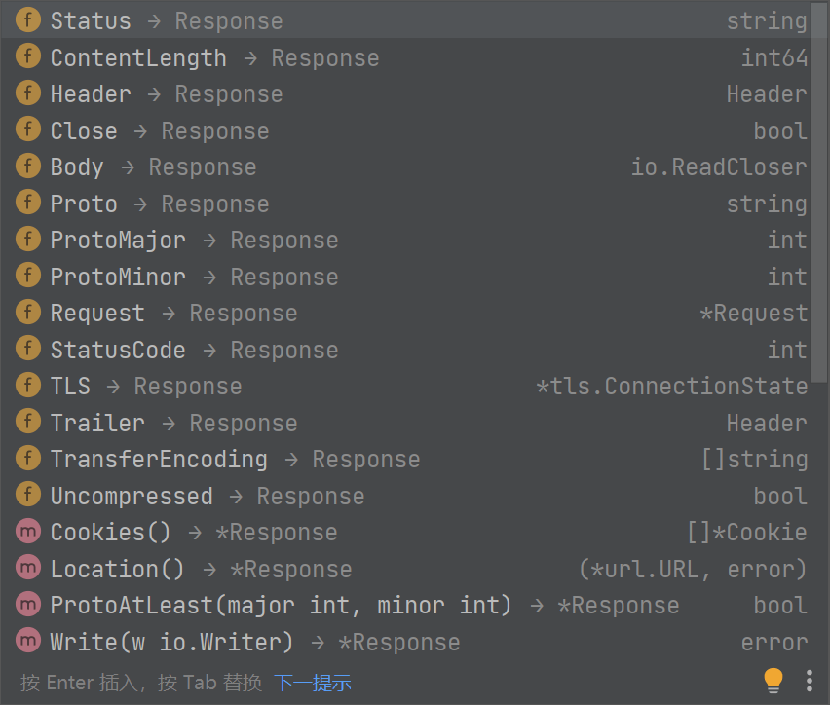
Task: Click the completion list vertical scrollbar
Action: 820,195
